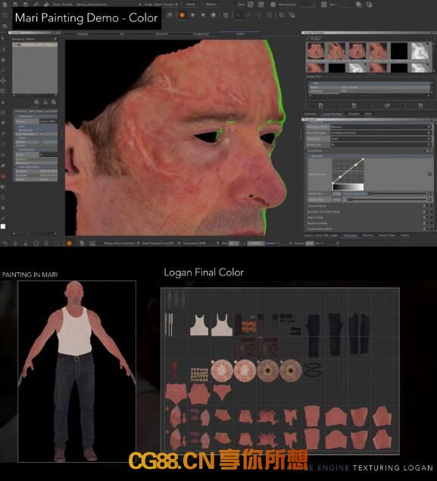Select the move/pan crossed-arrows tool in left toolbar
The height and width of the screenshot is (481, 437).
[3, 80]
